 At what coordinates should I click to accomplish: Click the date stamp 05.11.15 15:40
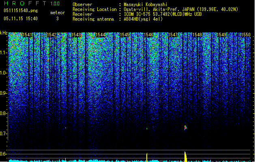21,19
